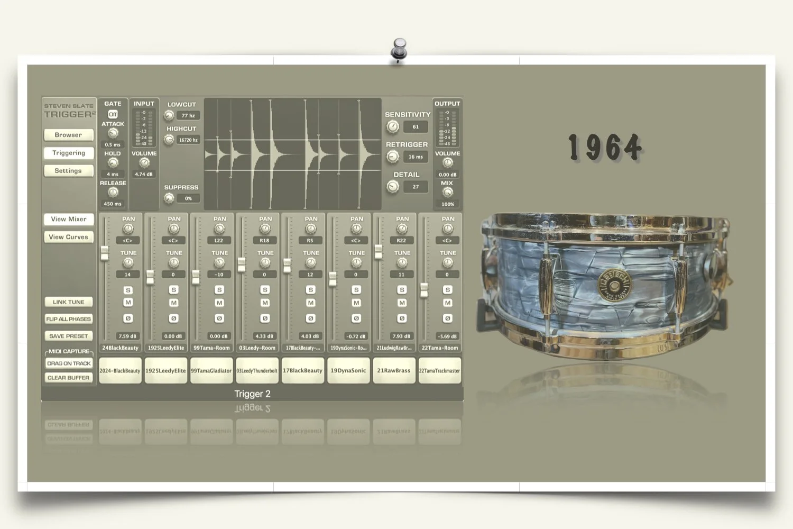Click the gate Release knob
Screen dimensions: 793x529
[113, 193]
